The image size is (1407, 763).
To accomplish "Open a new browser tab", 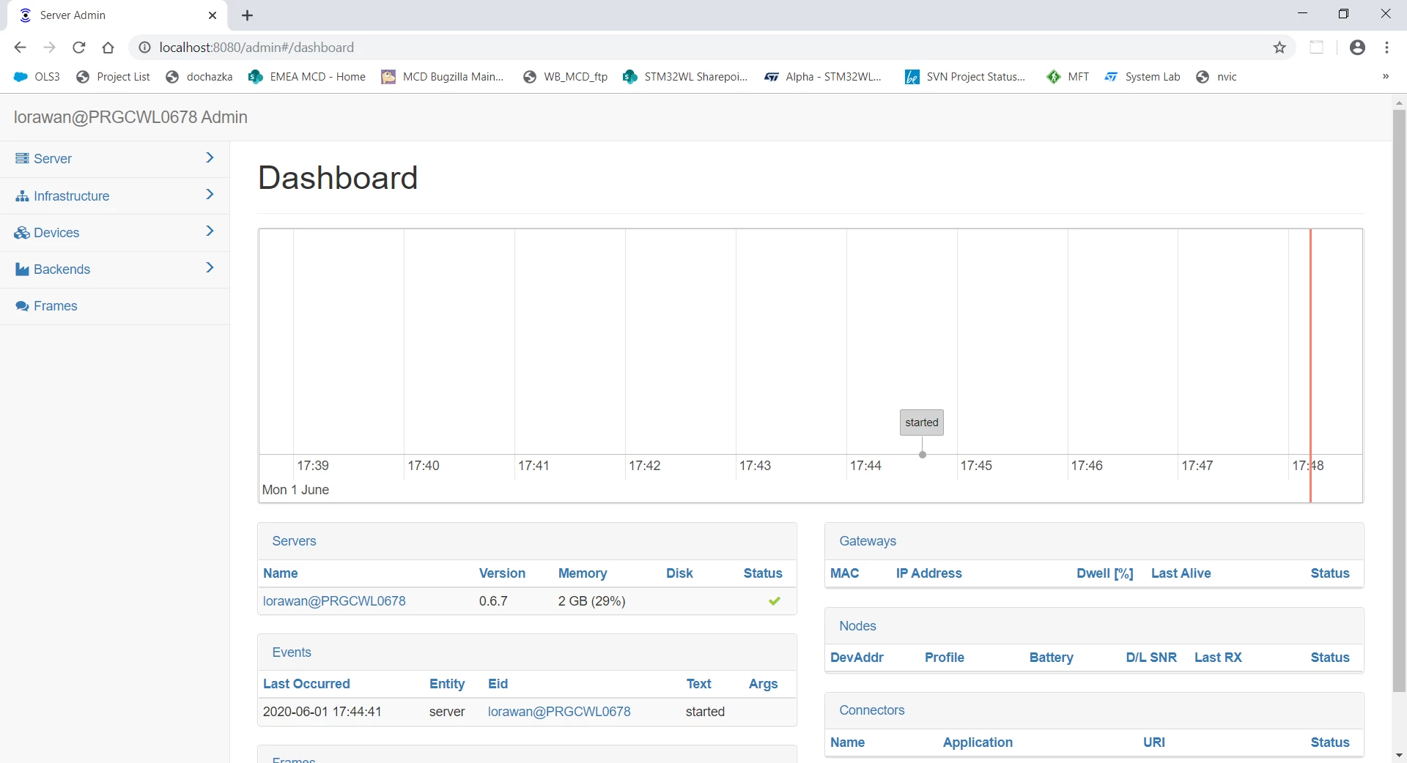I will 248,15.
